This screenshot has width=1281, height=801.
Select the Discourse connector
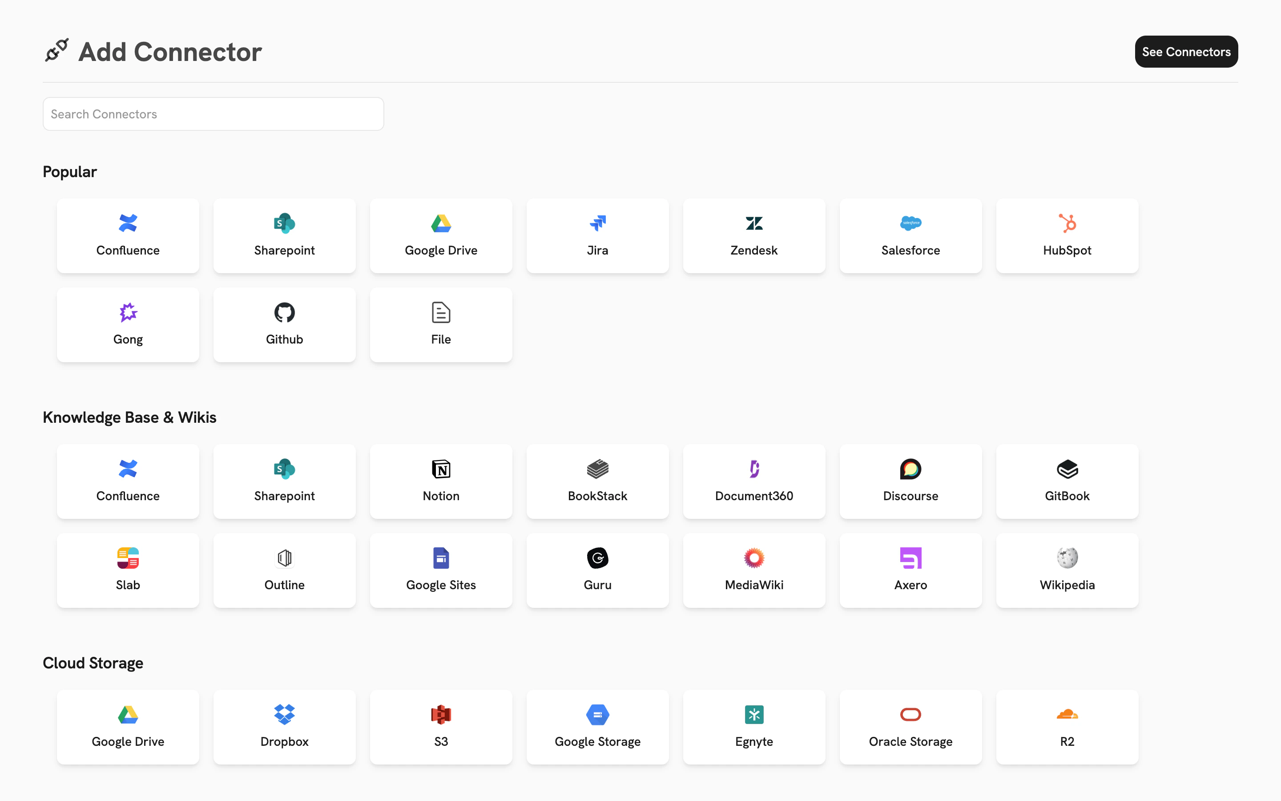point(910,481)
